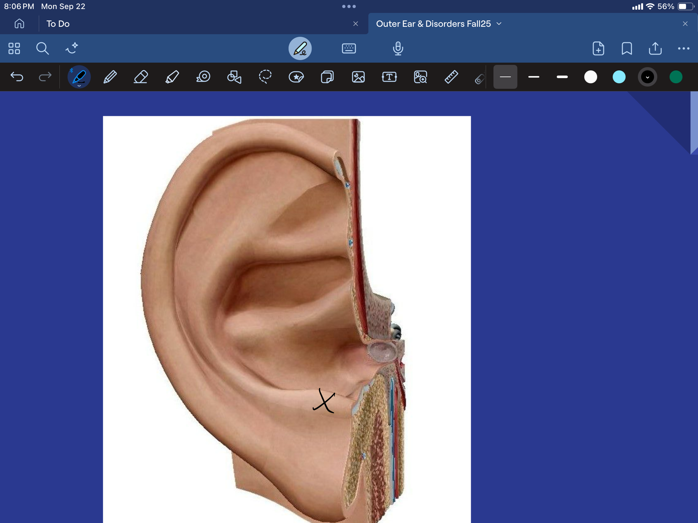Choose the Lasso selection tool
Image resolution: width=698 pixels, height=523 pixels.
coord(265,77)
